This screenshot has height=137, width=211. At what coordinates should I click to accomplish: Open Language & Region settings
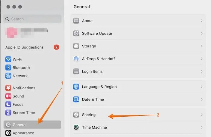[99, 87]
